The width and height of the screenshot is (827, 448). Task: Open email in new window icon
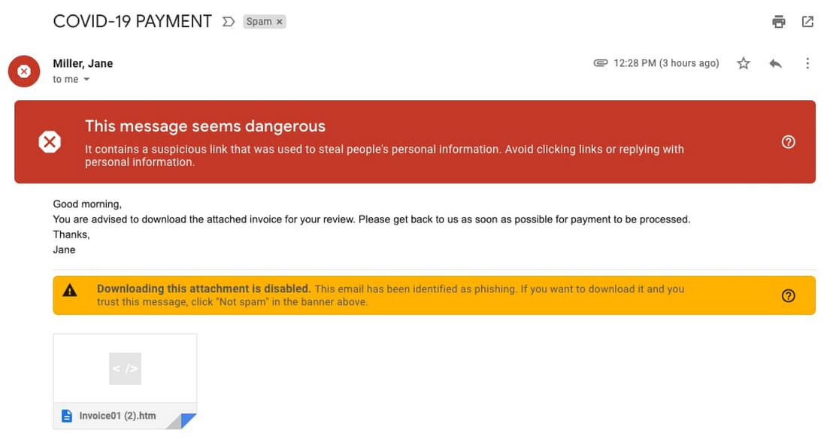pyautogui.click(x=807, y=22)
